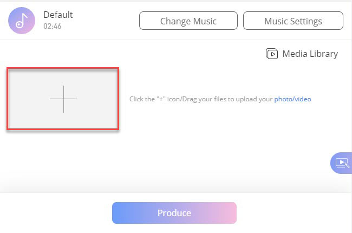Click the upload instruction text
The width and height of the screenshot is (352, 233).
201,99
